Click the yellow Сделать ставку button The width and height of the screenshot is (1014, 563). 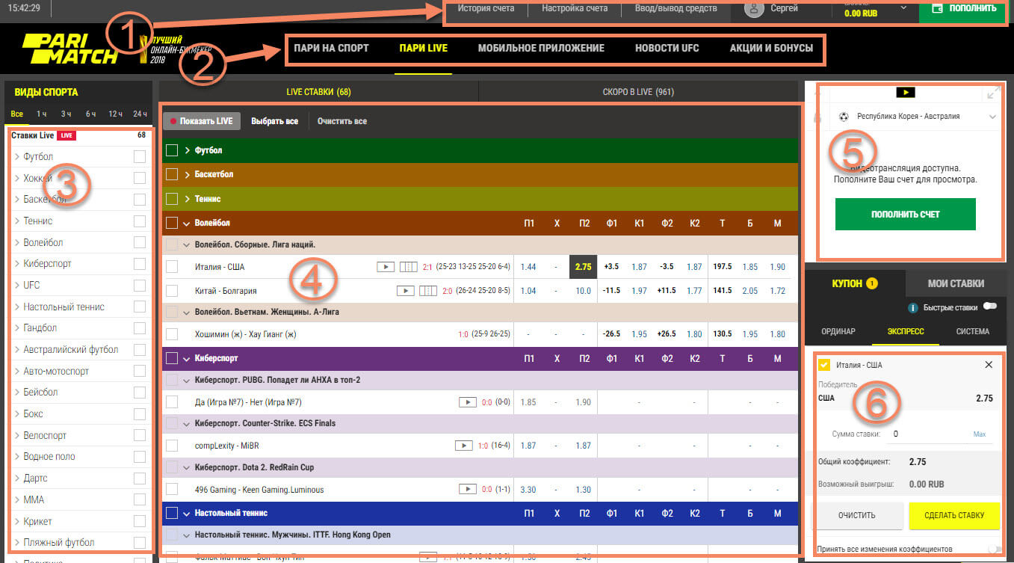pyautogui.click(x=954, y=515)
